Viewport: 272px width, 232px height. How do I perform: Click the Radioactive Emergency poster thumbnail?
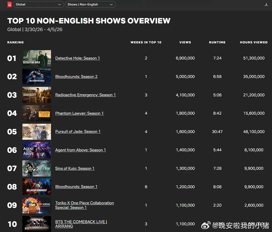click(x=37, y=95)
